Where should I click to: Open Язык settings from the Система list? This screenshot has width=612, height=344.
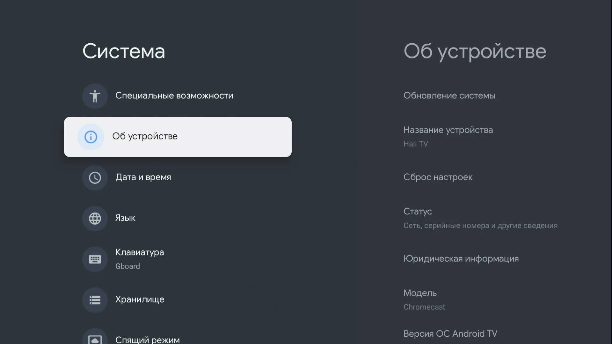click(x=125, y=219)
